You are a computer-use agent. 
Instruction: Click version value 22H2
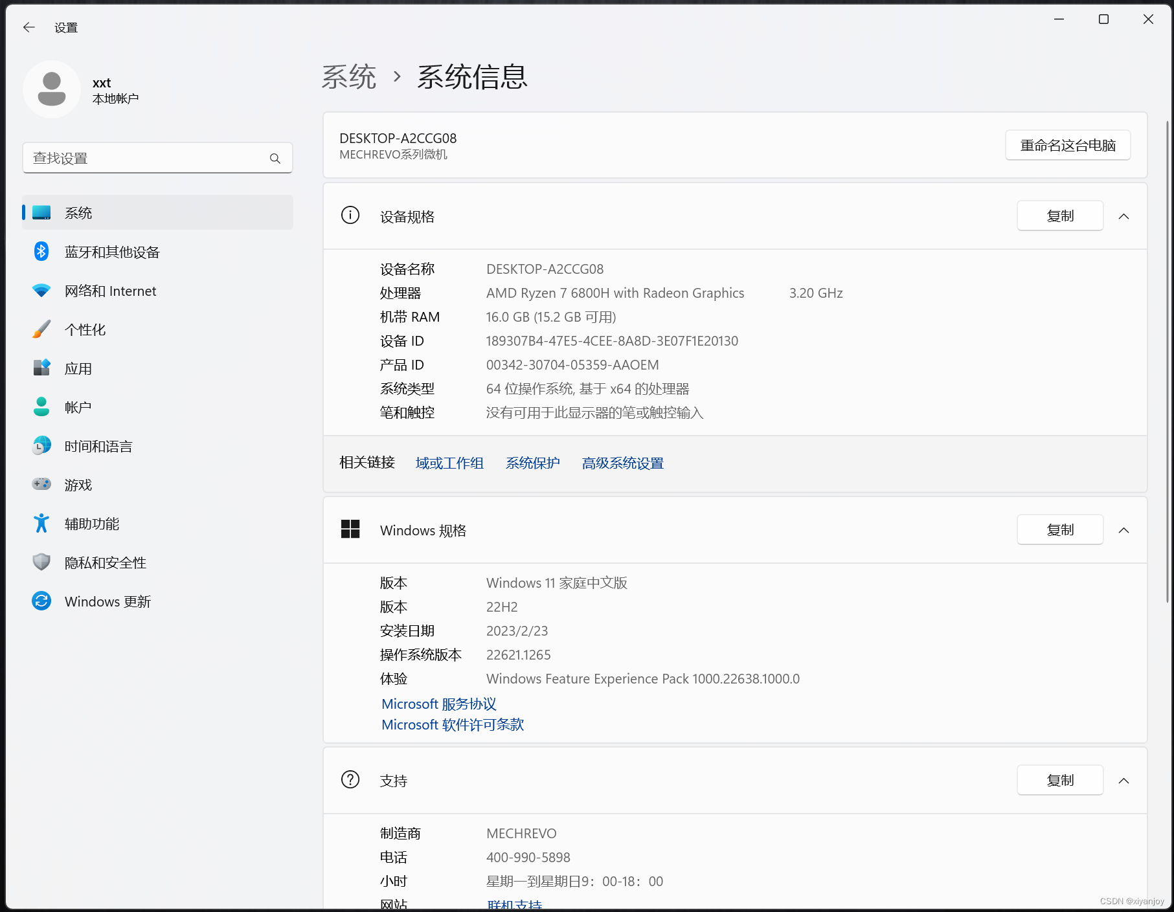tap(502, 607)
